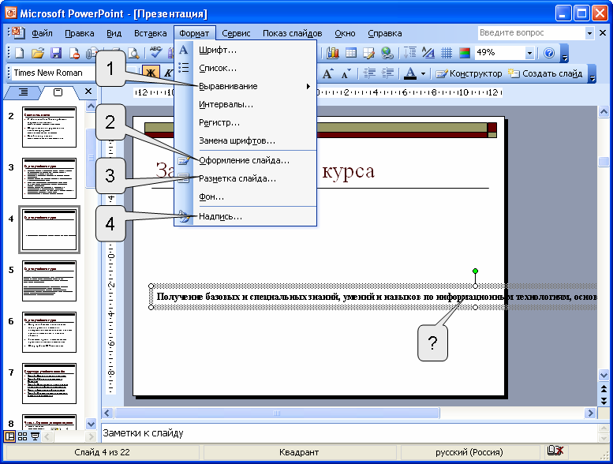Switch to the outline tab in pane

pyautogui.click(x=23, y=92)
